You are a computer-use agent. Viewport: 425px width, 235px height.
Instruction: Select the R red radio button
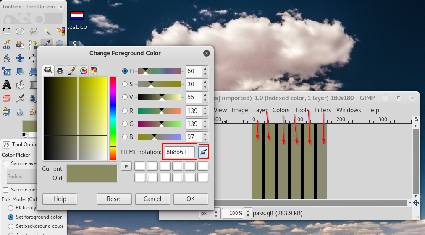(x=125, y=111)
